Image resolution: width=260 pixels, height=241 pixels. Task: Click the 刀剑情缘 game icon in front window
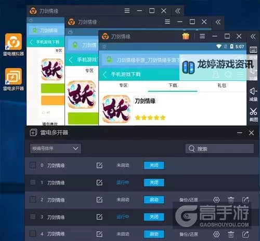[x=116, y=109]
